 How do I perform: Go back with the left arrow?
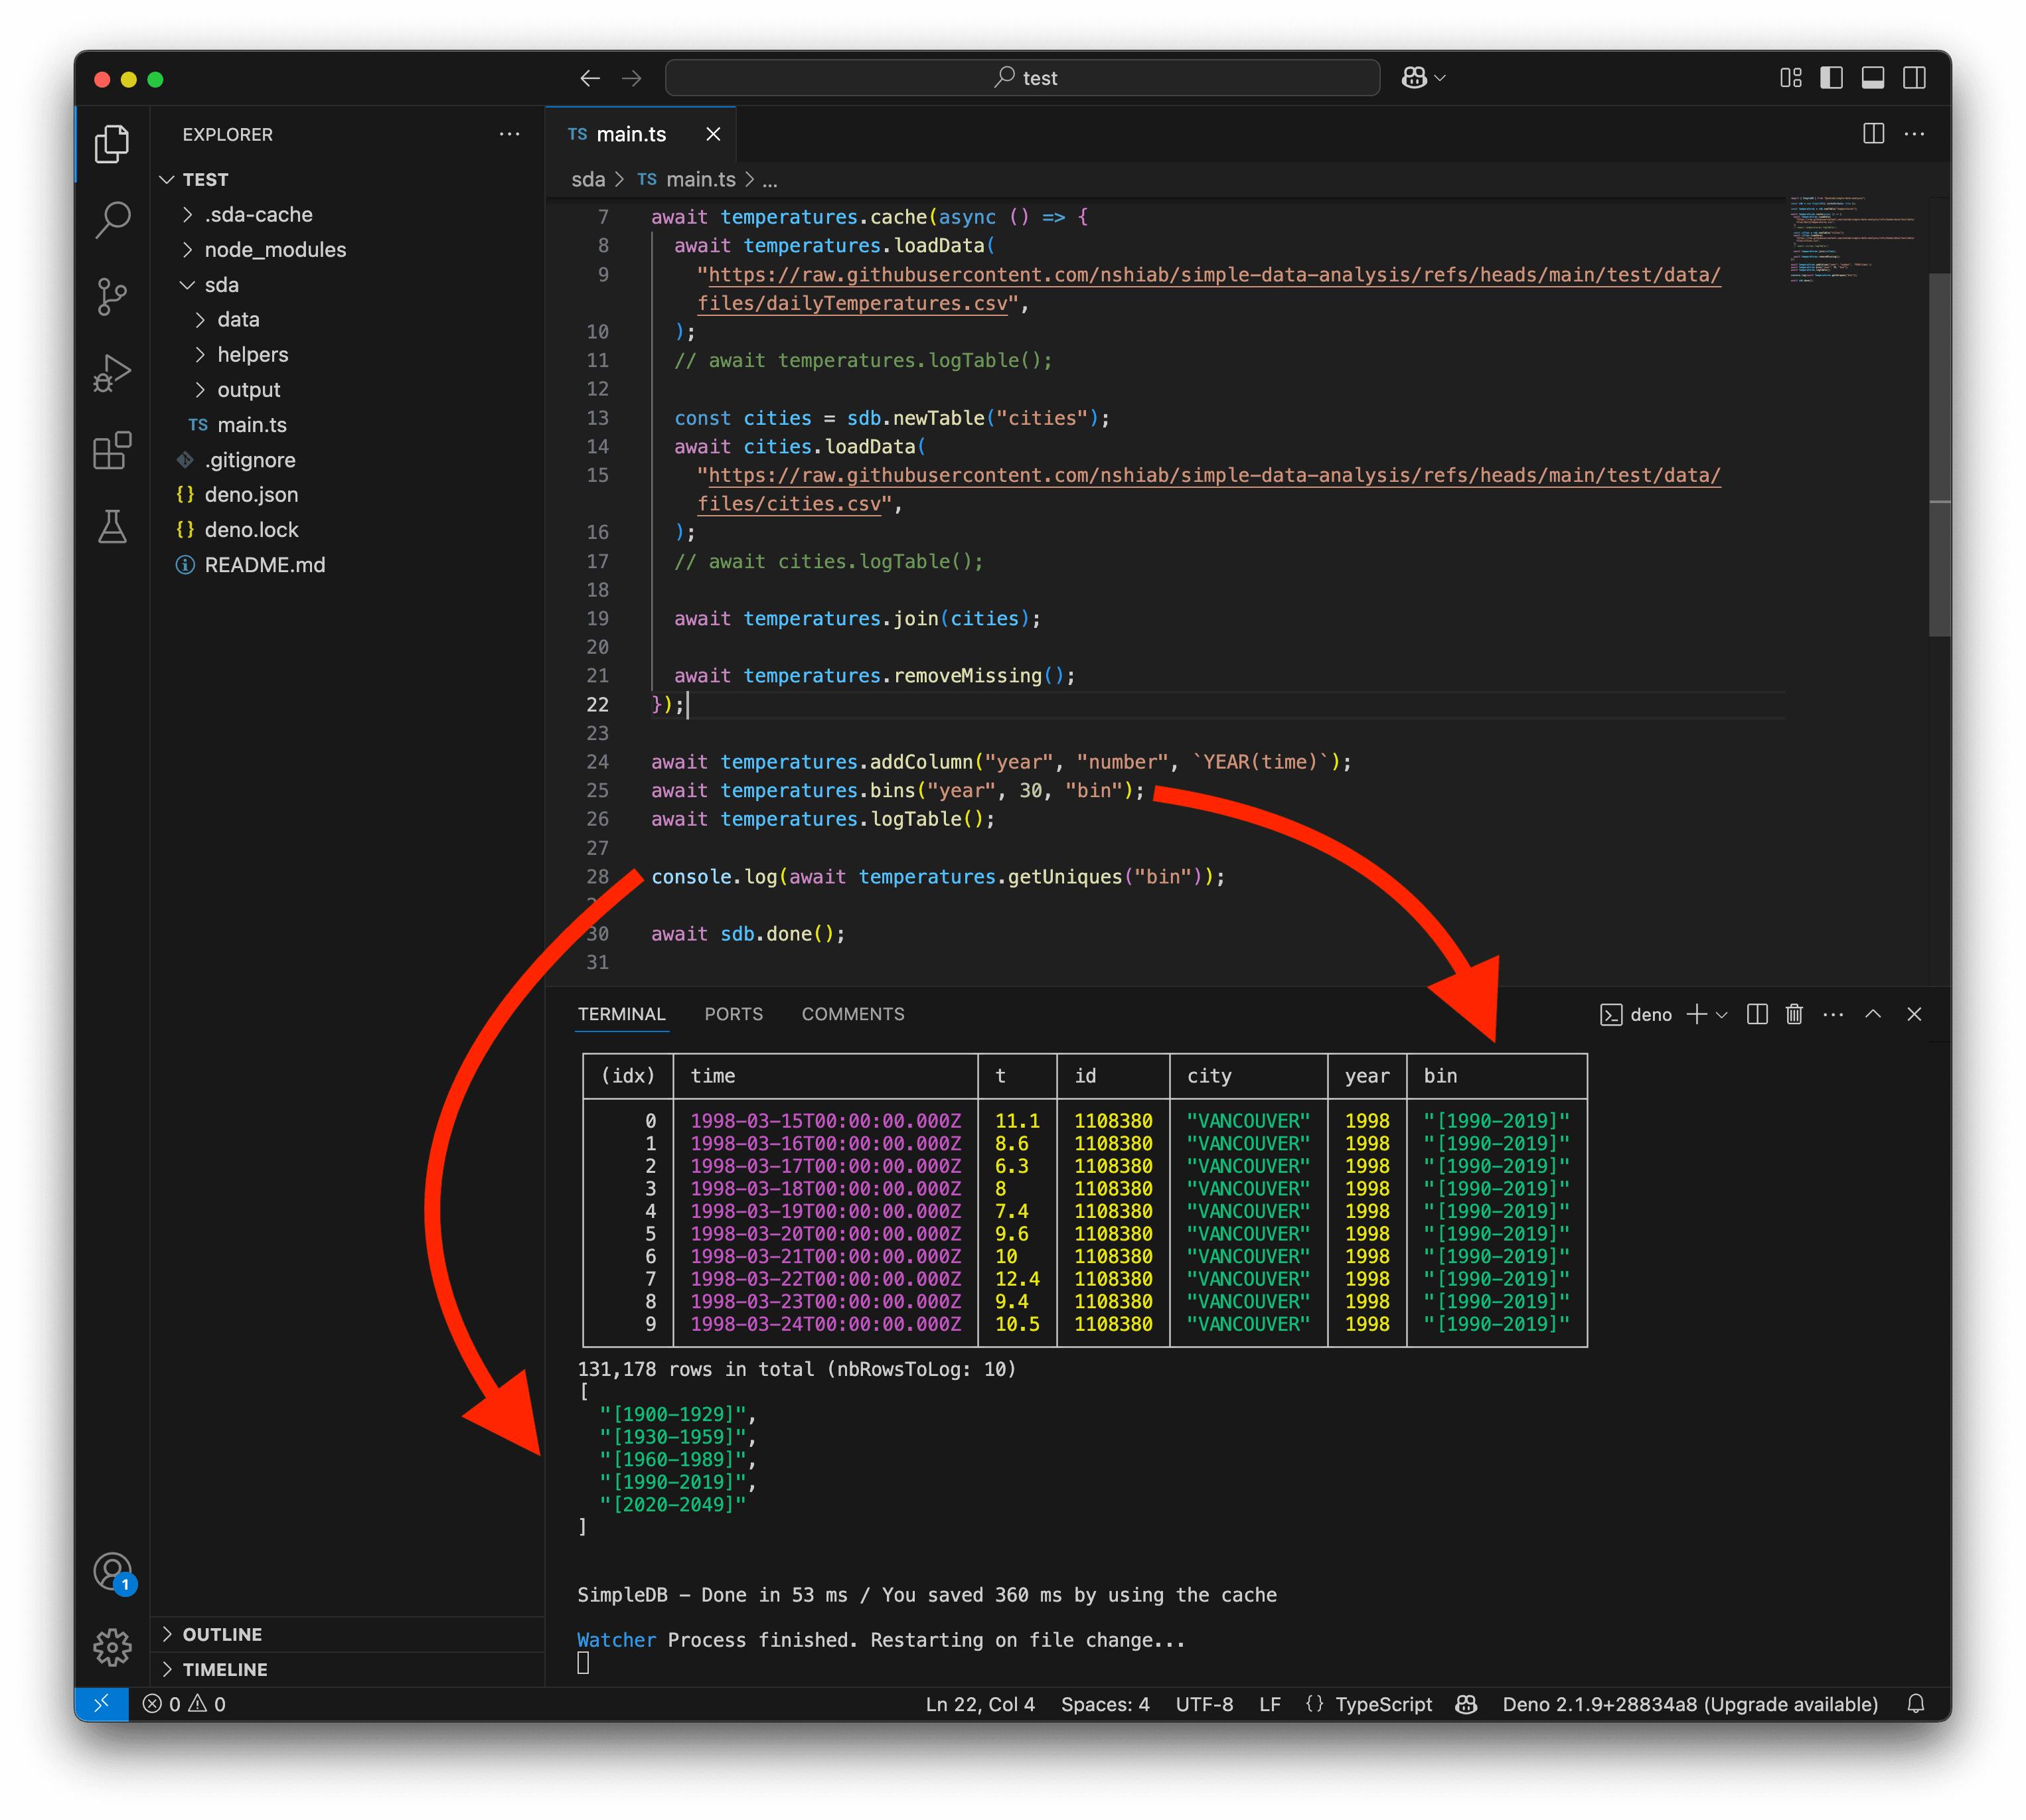point(590,78)
